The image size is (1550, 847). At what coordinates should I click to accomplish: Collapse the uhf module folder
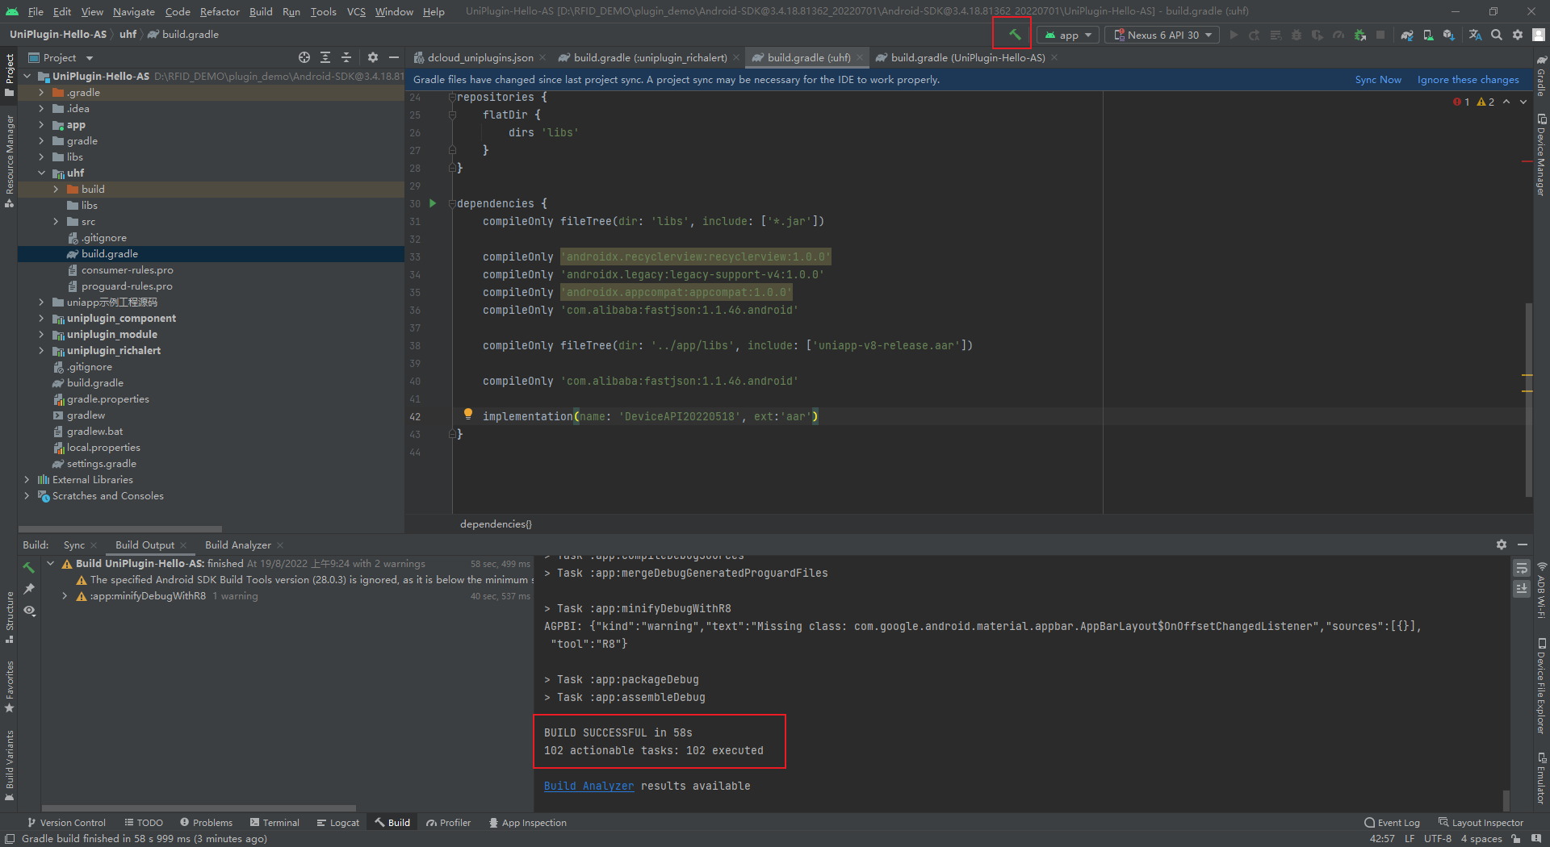pyautogui.click(x=41, y=173)
